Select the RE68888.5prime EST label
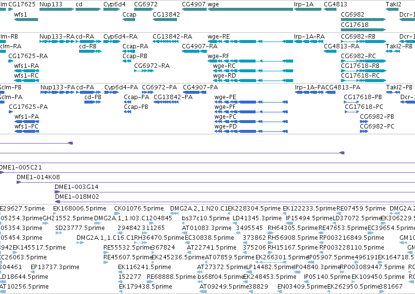 (x=171, y=277)
